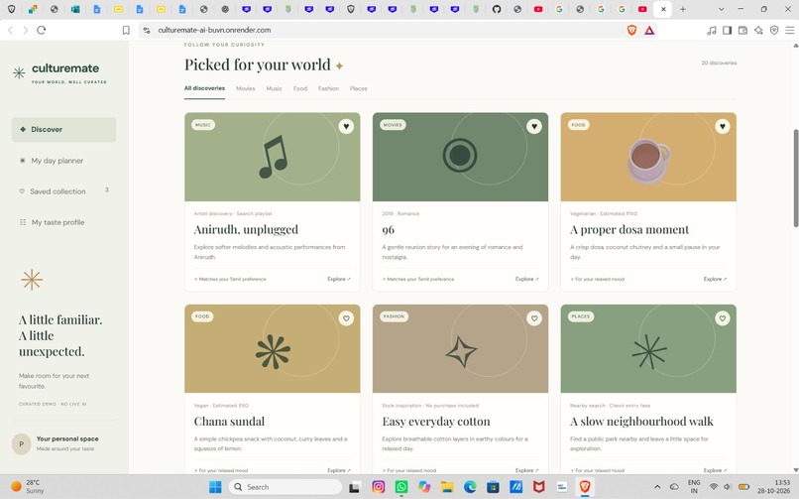Image resolution: width=799 pixels, height=499 pixels.
Task: Open File Explorer from the taskbar
Action: tap(447, 487)
